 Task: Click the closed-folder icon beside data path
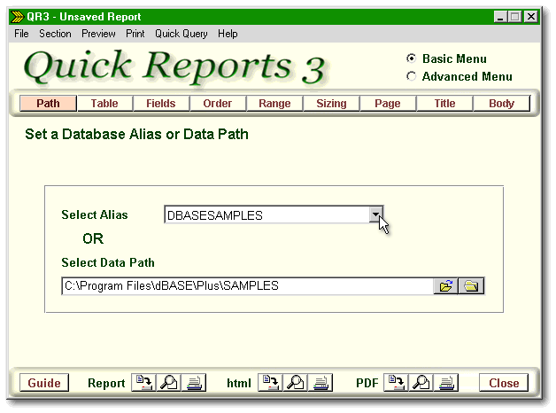pyautogui.click(x=471, y=286)
